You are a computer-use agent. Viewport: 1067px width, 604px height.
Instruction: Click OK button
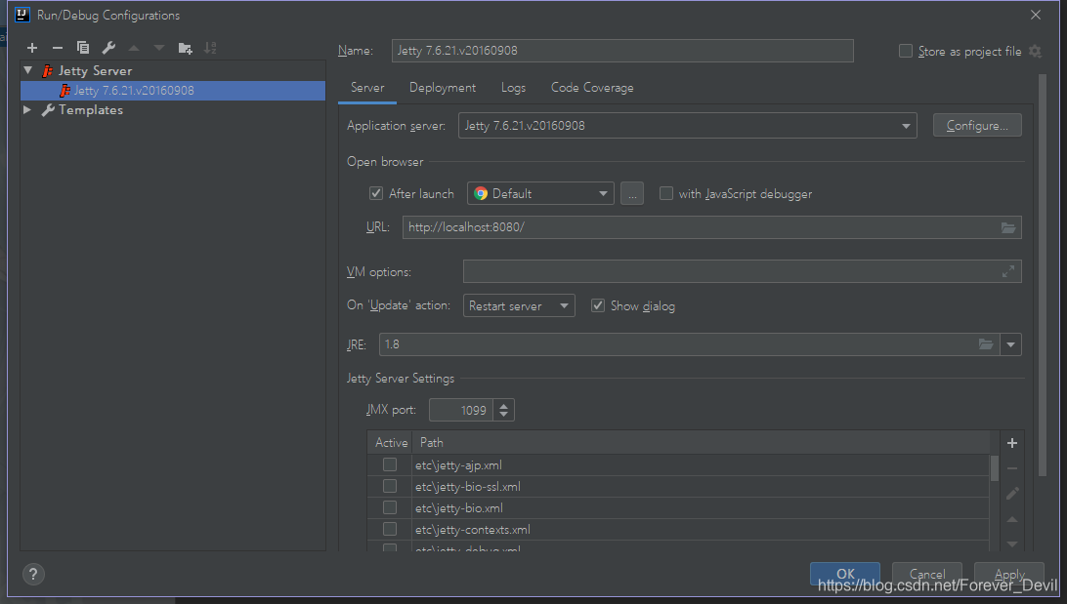tap(845, 574)
